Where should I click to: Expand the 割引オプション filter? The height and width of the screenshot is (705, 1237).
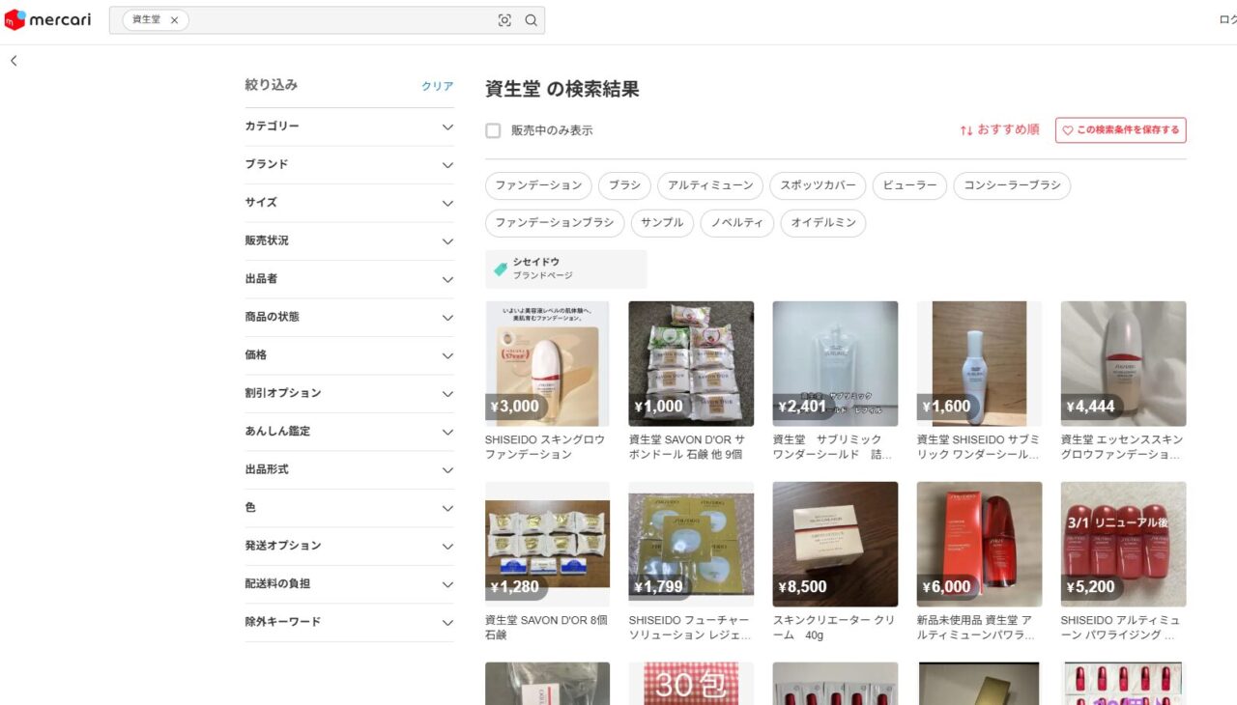click(x=349, y=393)
